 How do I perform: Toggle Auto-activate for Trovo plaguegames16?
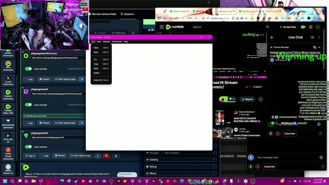tap(28, 147)
